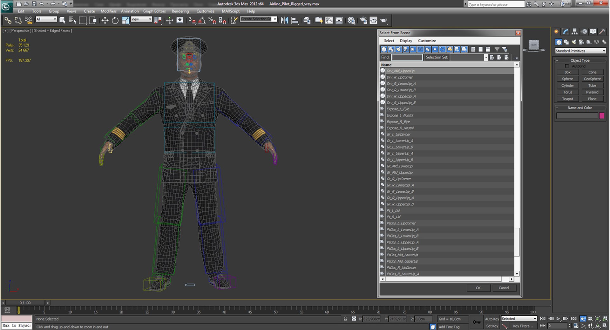Select the Cameras category in Create panel
The width and height of the screenshot is (610, 330).
pos(581,42)
